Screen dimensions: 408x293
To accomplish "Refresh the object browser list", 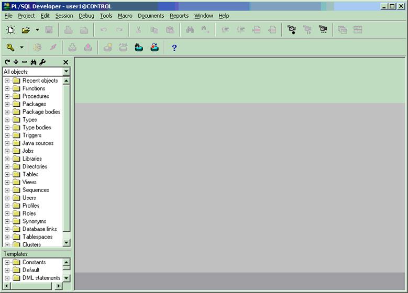I will coord(7,62).
